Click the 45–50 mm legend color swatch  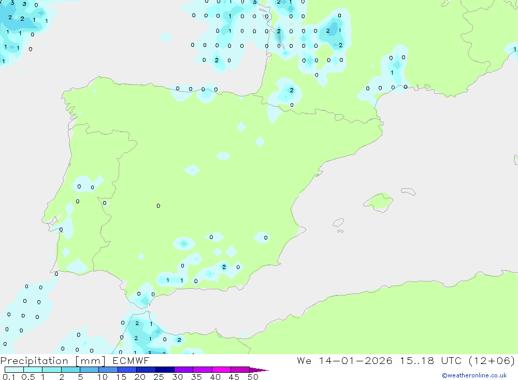[x=240, y=370]
